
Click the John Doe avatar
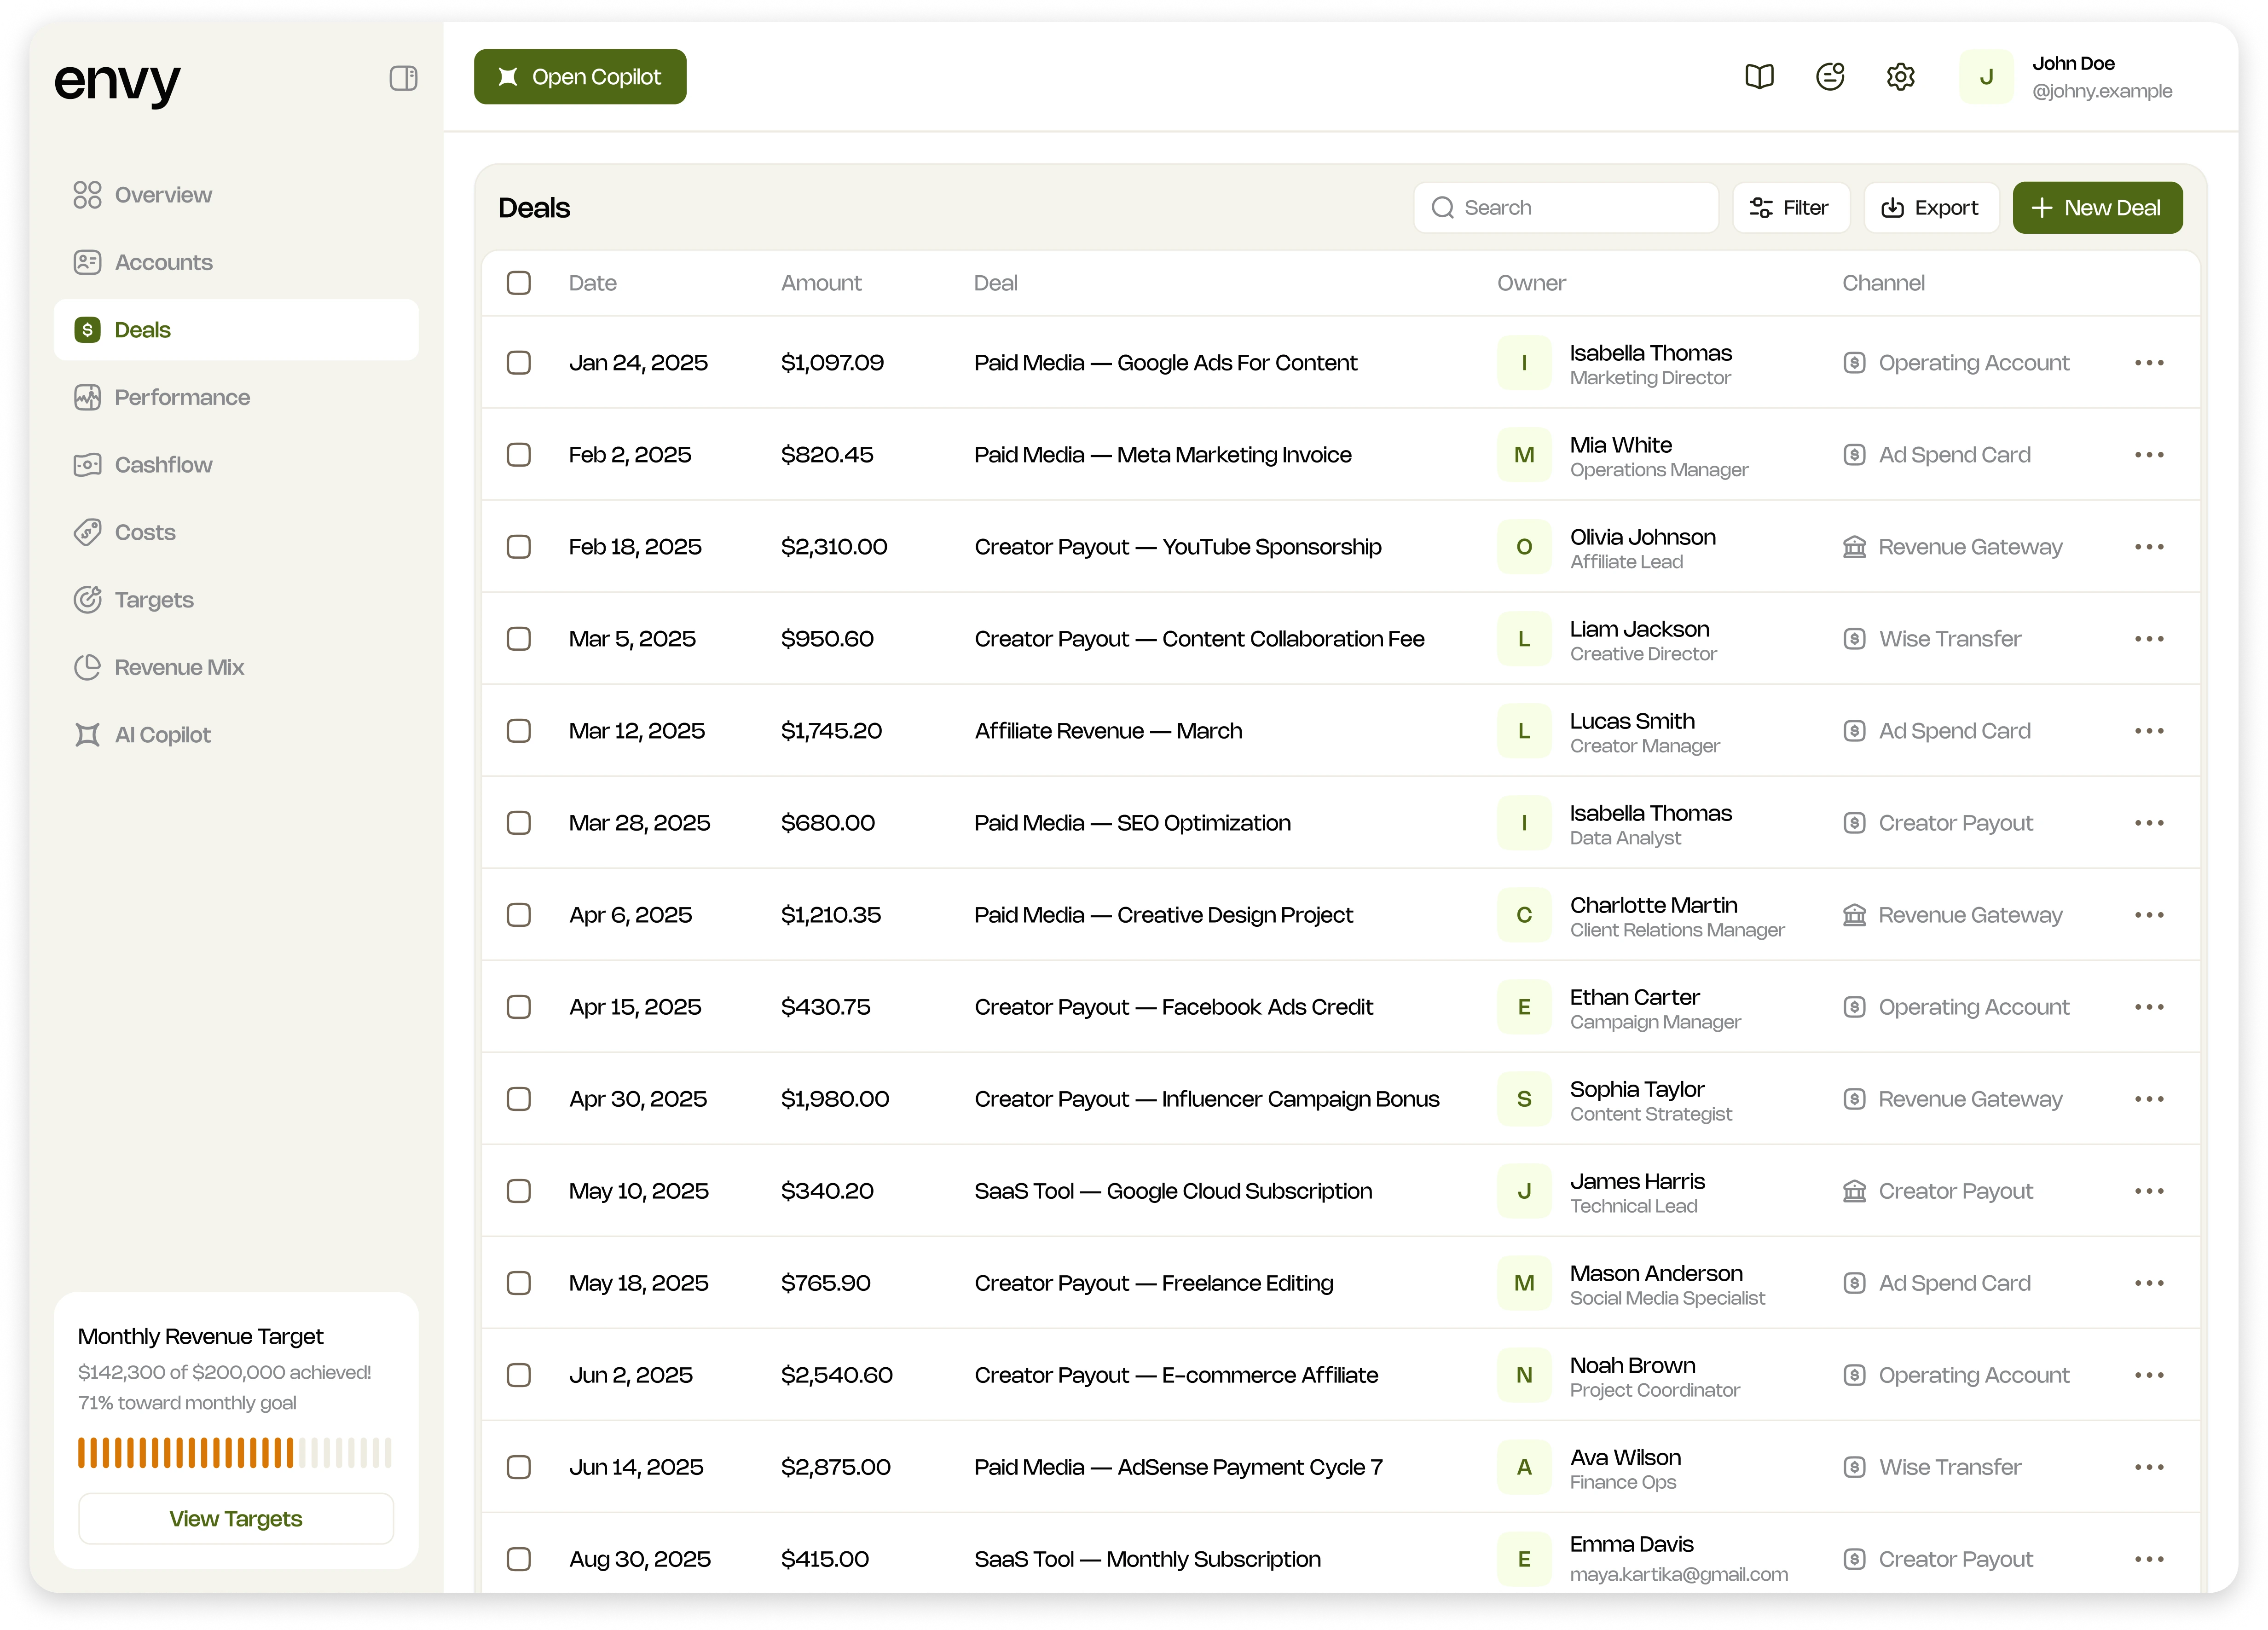[1986, 77]
